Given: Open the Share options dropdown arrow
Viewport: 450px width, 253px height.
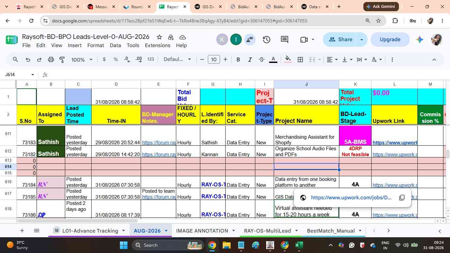Looking at the screenshot, I should [x=361, y=40].
